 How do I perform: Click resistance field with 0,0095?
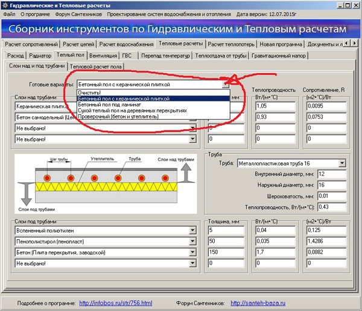coord(326,106)
